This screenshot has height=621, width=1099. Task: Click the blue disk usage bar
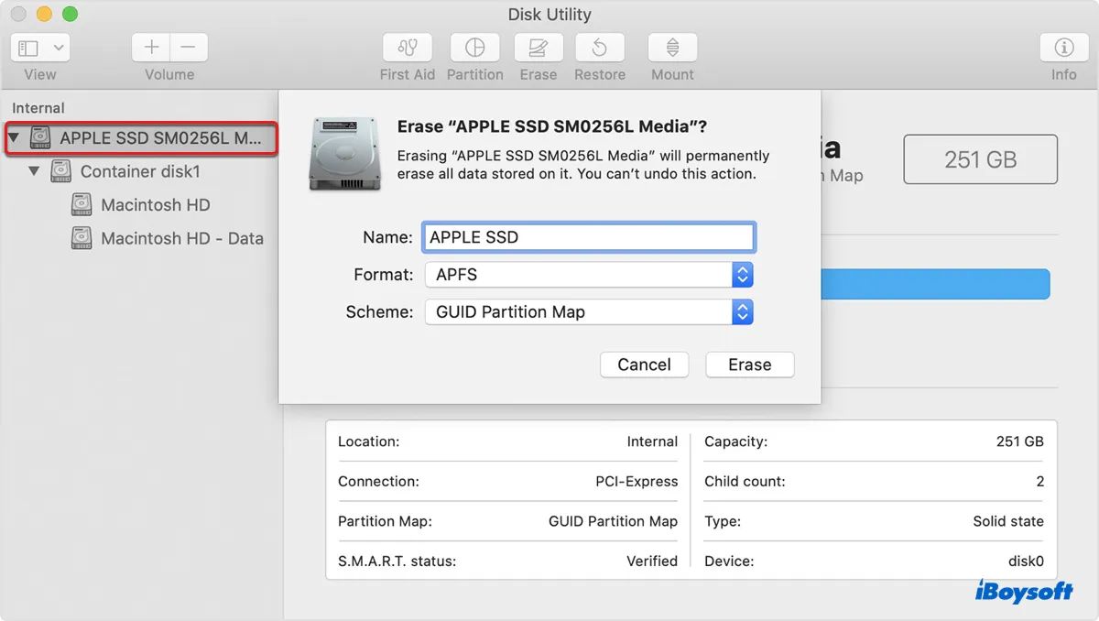(x=935, y=284)
